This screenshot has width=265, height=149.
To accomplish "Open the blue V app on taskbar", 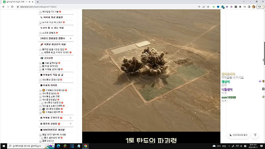I will (72, 146).
